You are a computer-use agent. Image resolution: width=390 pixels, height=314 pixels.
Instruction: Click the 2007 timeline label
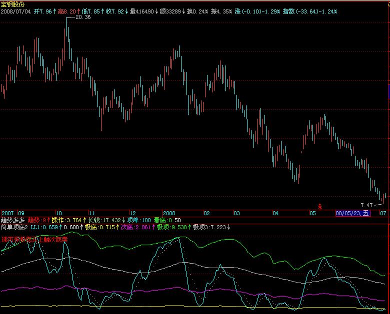pos(7,213)
